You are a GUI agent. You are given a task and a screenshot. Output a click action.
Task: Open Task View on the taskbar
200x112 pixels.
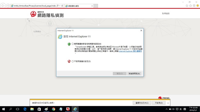coord(18,109)
